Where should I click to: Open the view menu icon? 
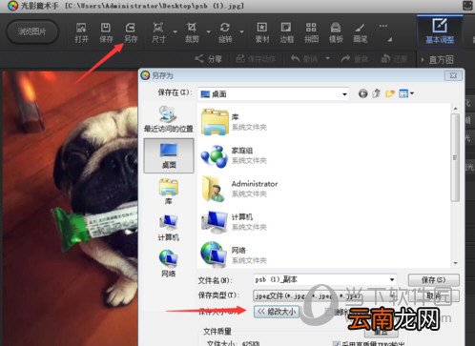pos(406,93)
